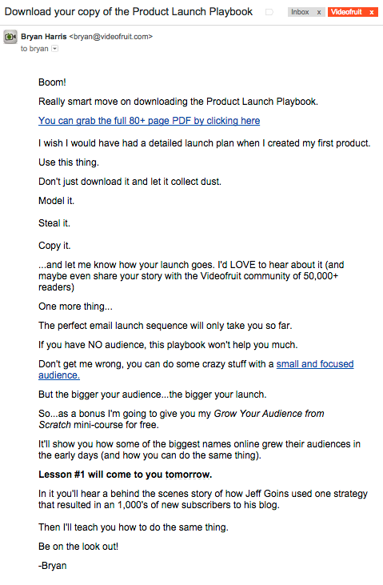The height and width of the screenshot is (585, 383).
Task: Remove the Inbox label with its x
Action: click(x=319, y=12)
